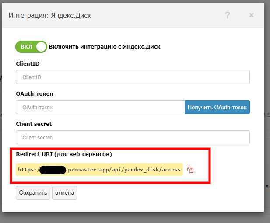Click the white knob of the ВКЛ switch
Viewport: 270px width, 223px height.
pos(41,46)
